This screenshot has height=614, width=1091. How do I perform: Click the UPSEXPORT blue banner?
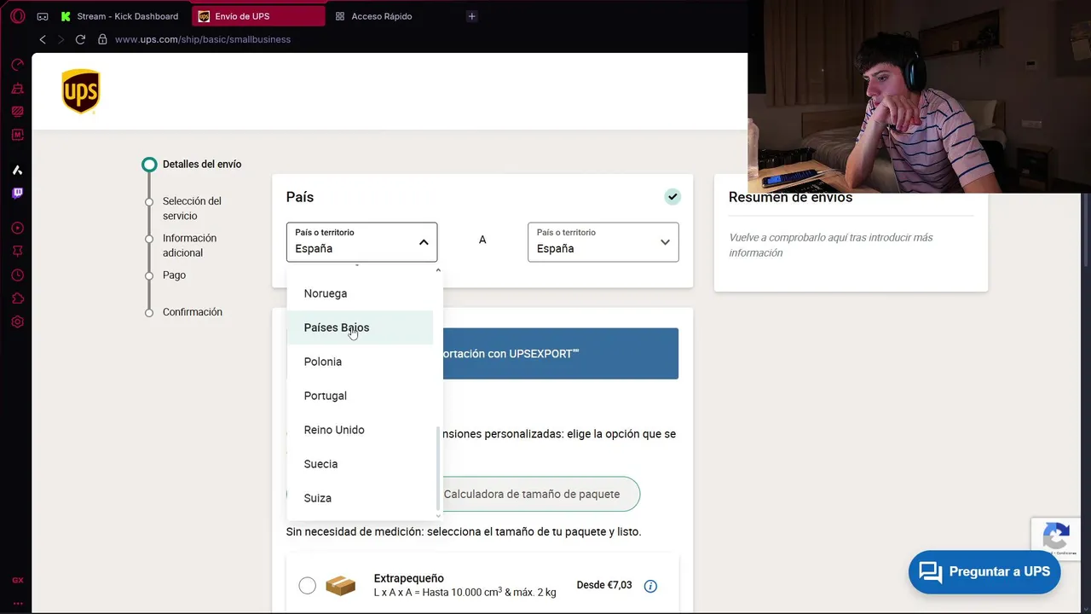560,354
